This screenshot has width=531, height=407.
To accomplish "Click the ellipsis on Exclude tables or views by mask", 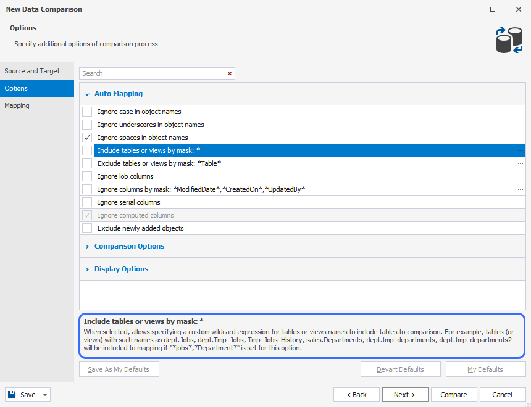I will [521, 163].
